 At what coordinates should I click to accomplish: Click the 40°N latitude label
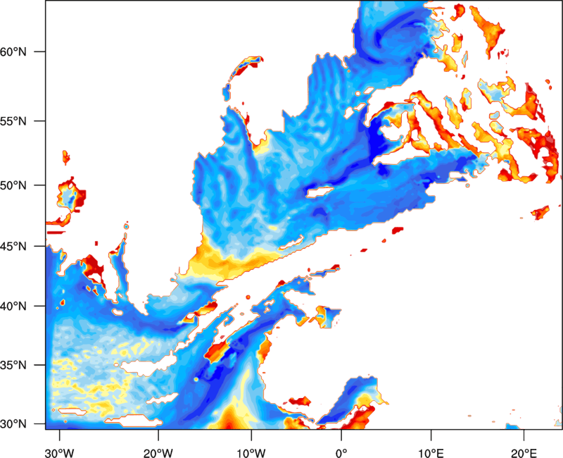13,307
